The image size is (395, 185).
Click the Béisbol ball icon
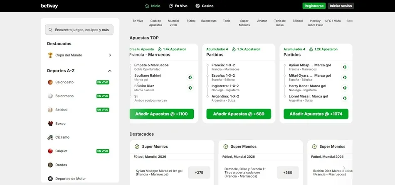click(50, 110)
